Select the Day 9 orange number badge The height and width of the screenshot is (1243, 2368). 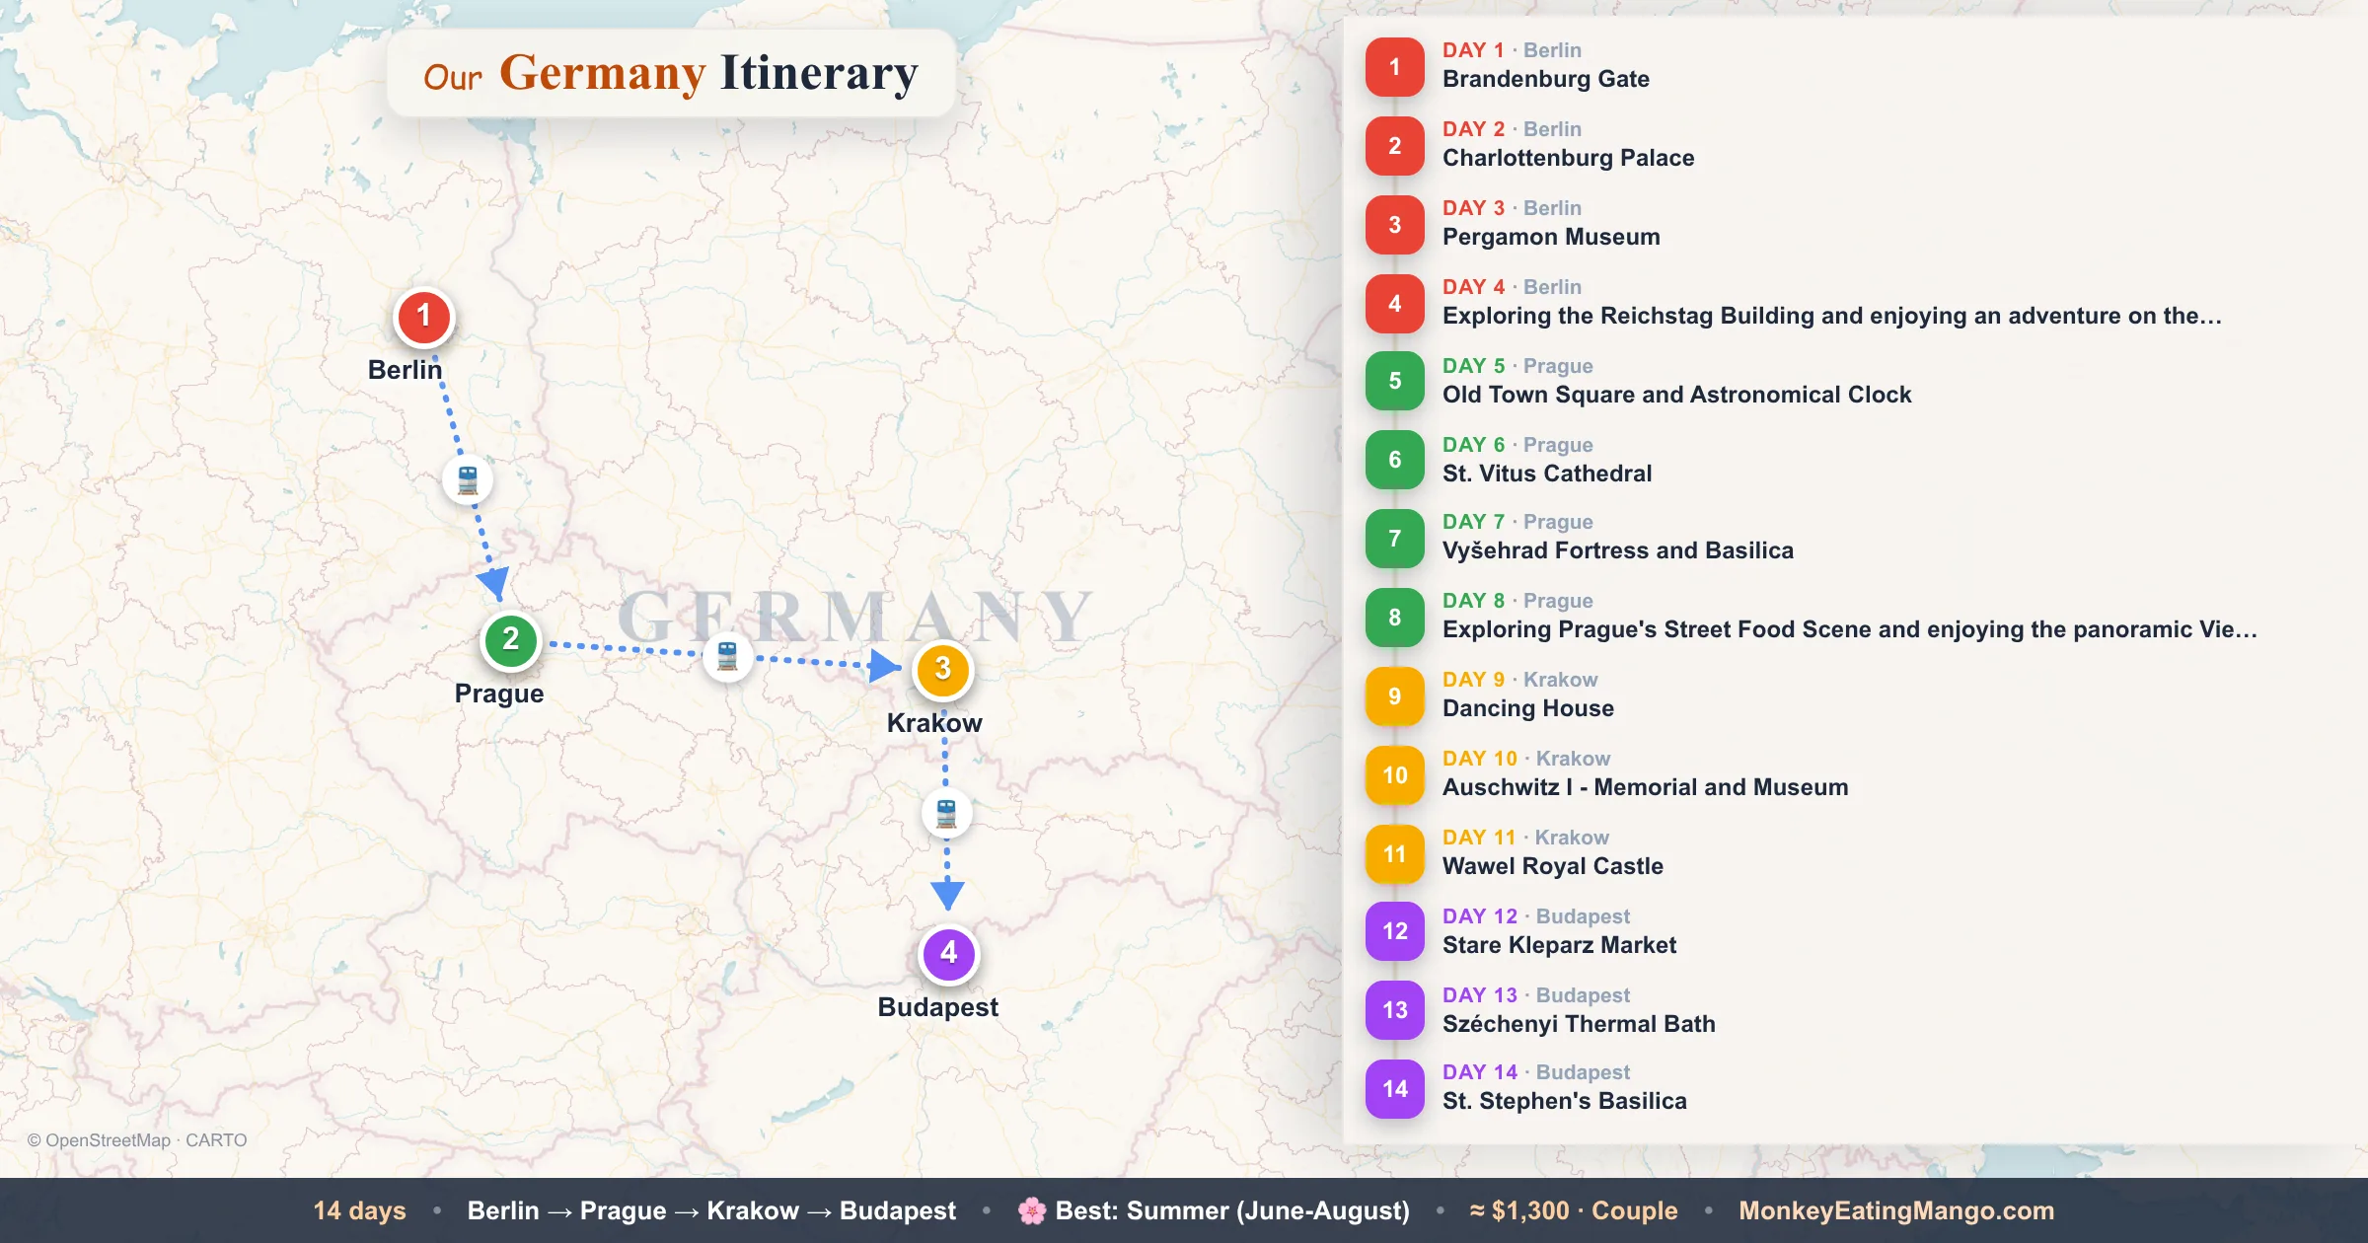1394,696
